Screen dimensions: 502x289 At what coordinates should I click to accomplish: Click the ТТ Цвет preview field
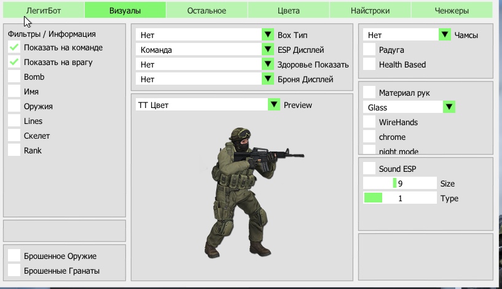pyautogui.click(x=202, y=105)
